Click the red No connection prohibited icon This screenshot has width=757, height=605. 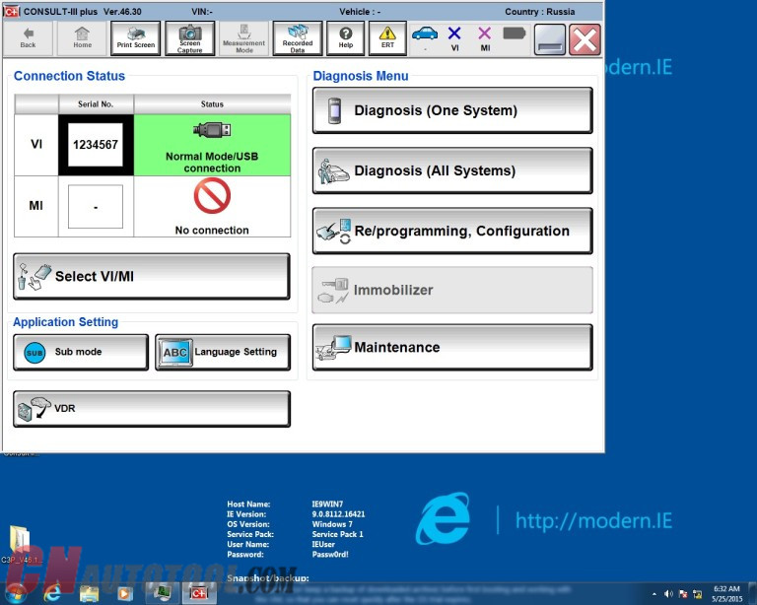point(212,196)
